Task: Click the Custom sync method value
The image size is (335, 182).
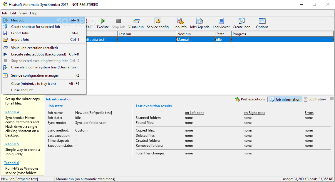Action: point(81,130)
